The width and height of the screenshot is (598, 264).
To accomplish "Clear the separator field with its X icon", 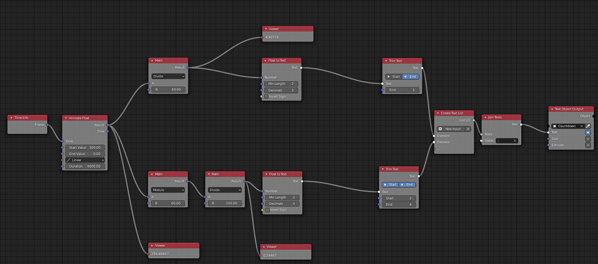I will point(514,141).
